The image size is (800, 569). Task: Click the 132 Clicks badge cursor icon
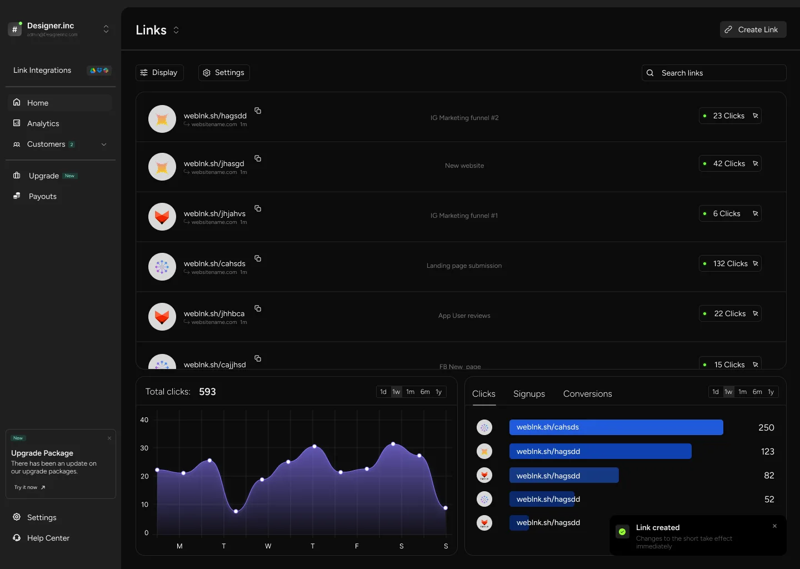[756, 263]
